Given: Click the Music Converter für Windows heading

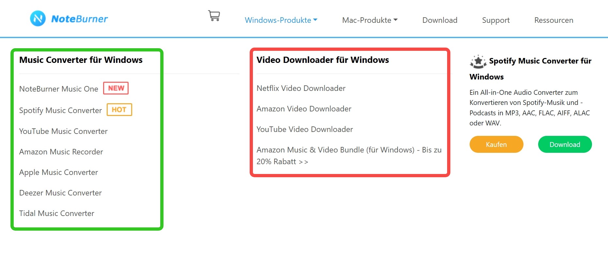Looking at the screenshot, I should pos(81,60).
